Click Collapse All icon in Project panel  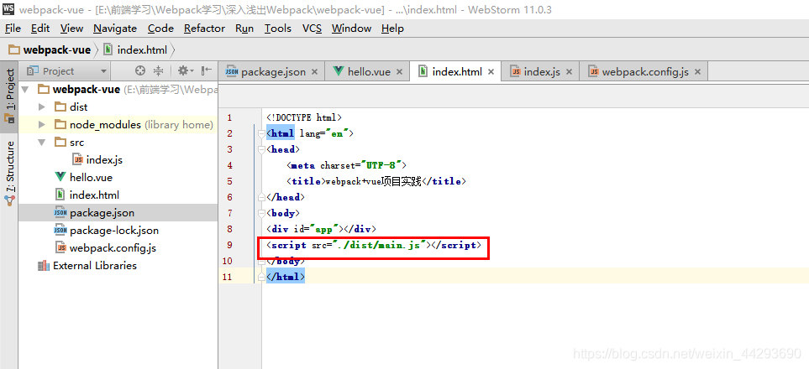click(x=159, y=71)
